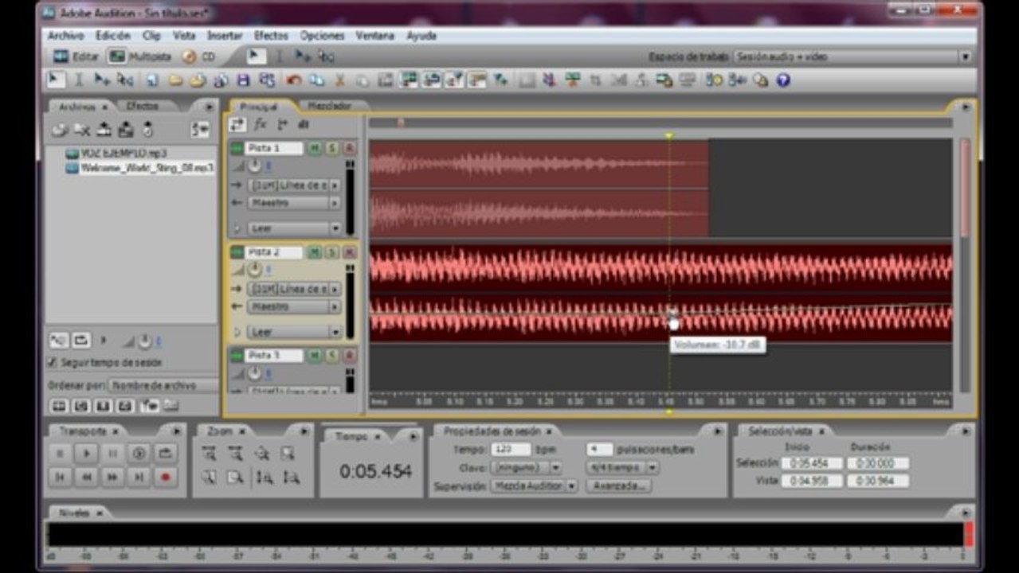Screen dimensions: 1019x573
Task: Switch to Multipista view
Action: pos(140,57)
